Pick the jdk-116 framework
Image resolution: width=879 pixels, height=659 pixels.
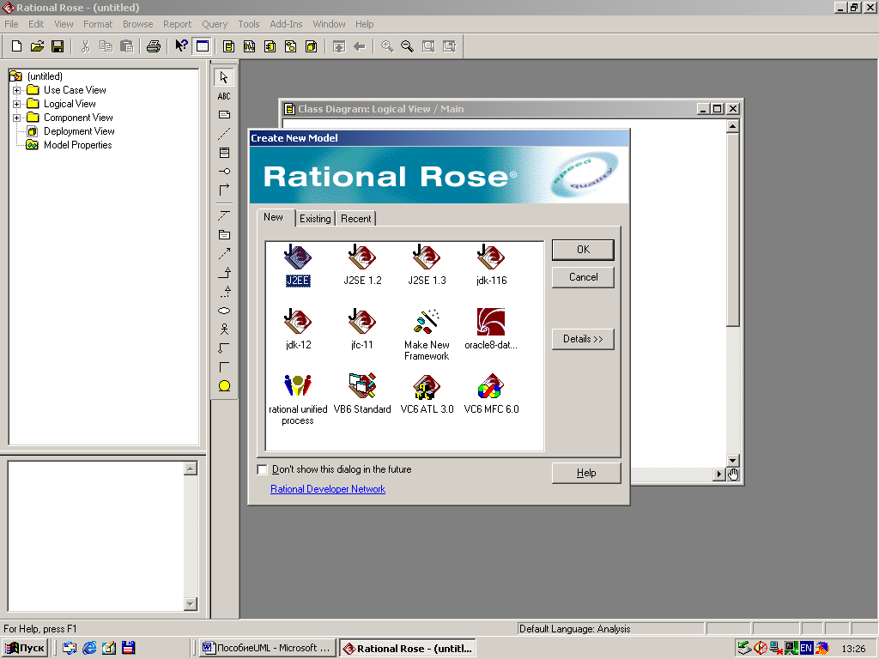pos(491,266)
